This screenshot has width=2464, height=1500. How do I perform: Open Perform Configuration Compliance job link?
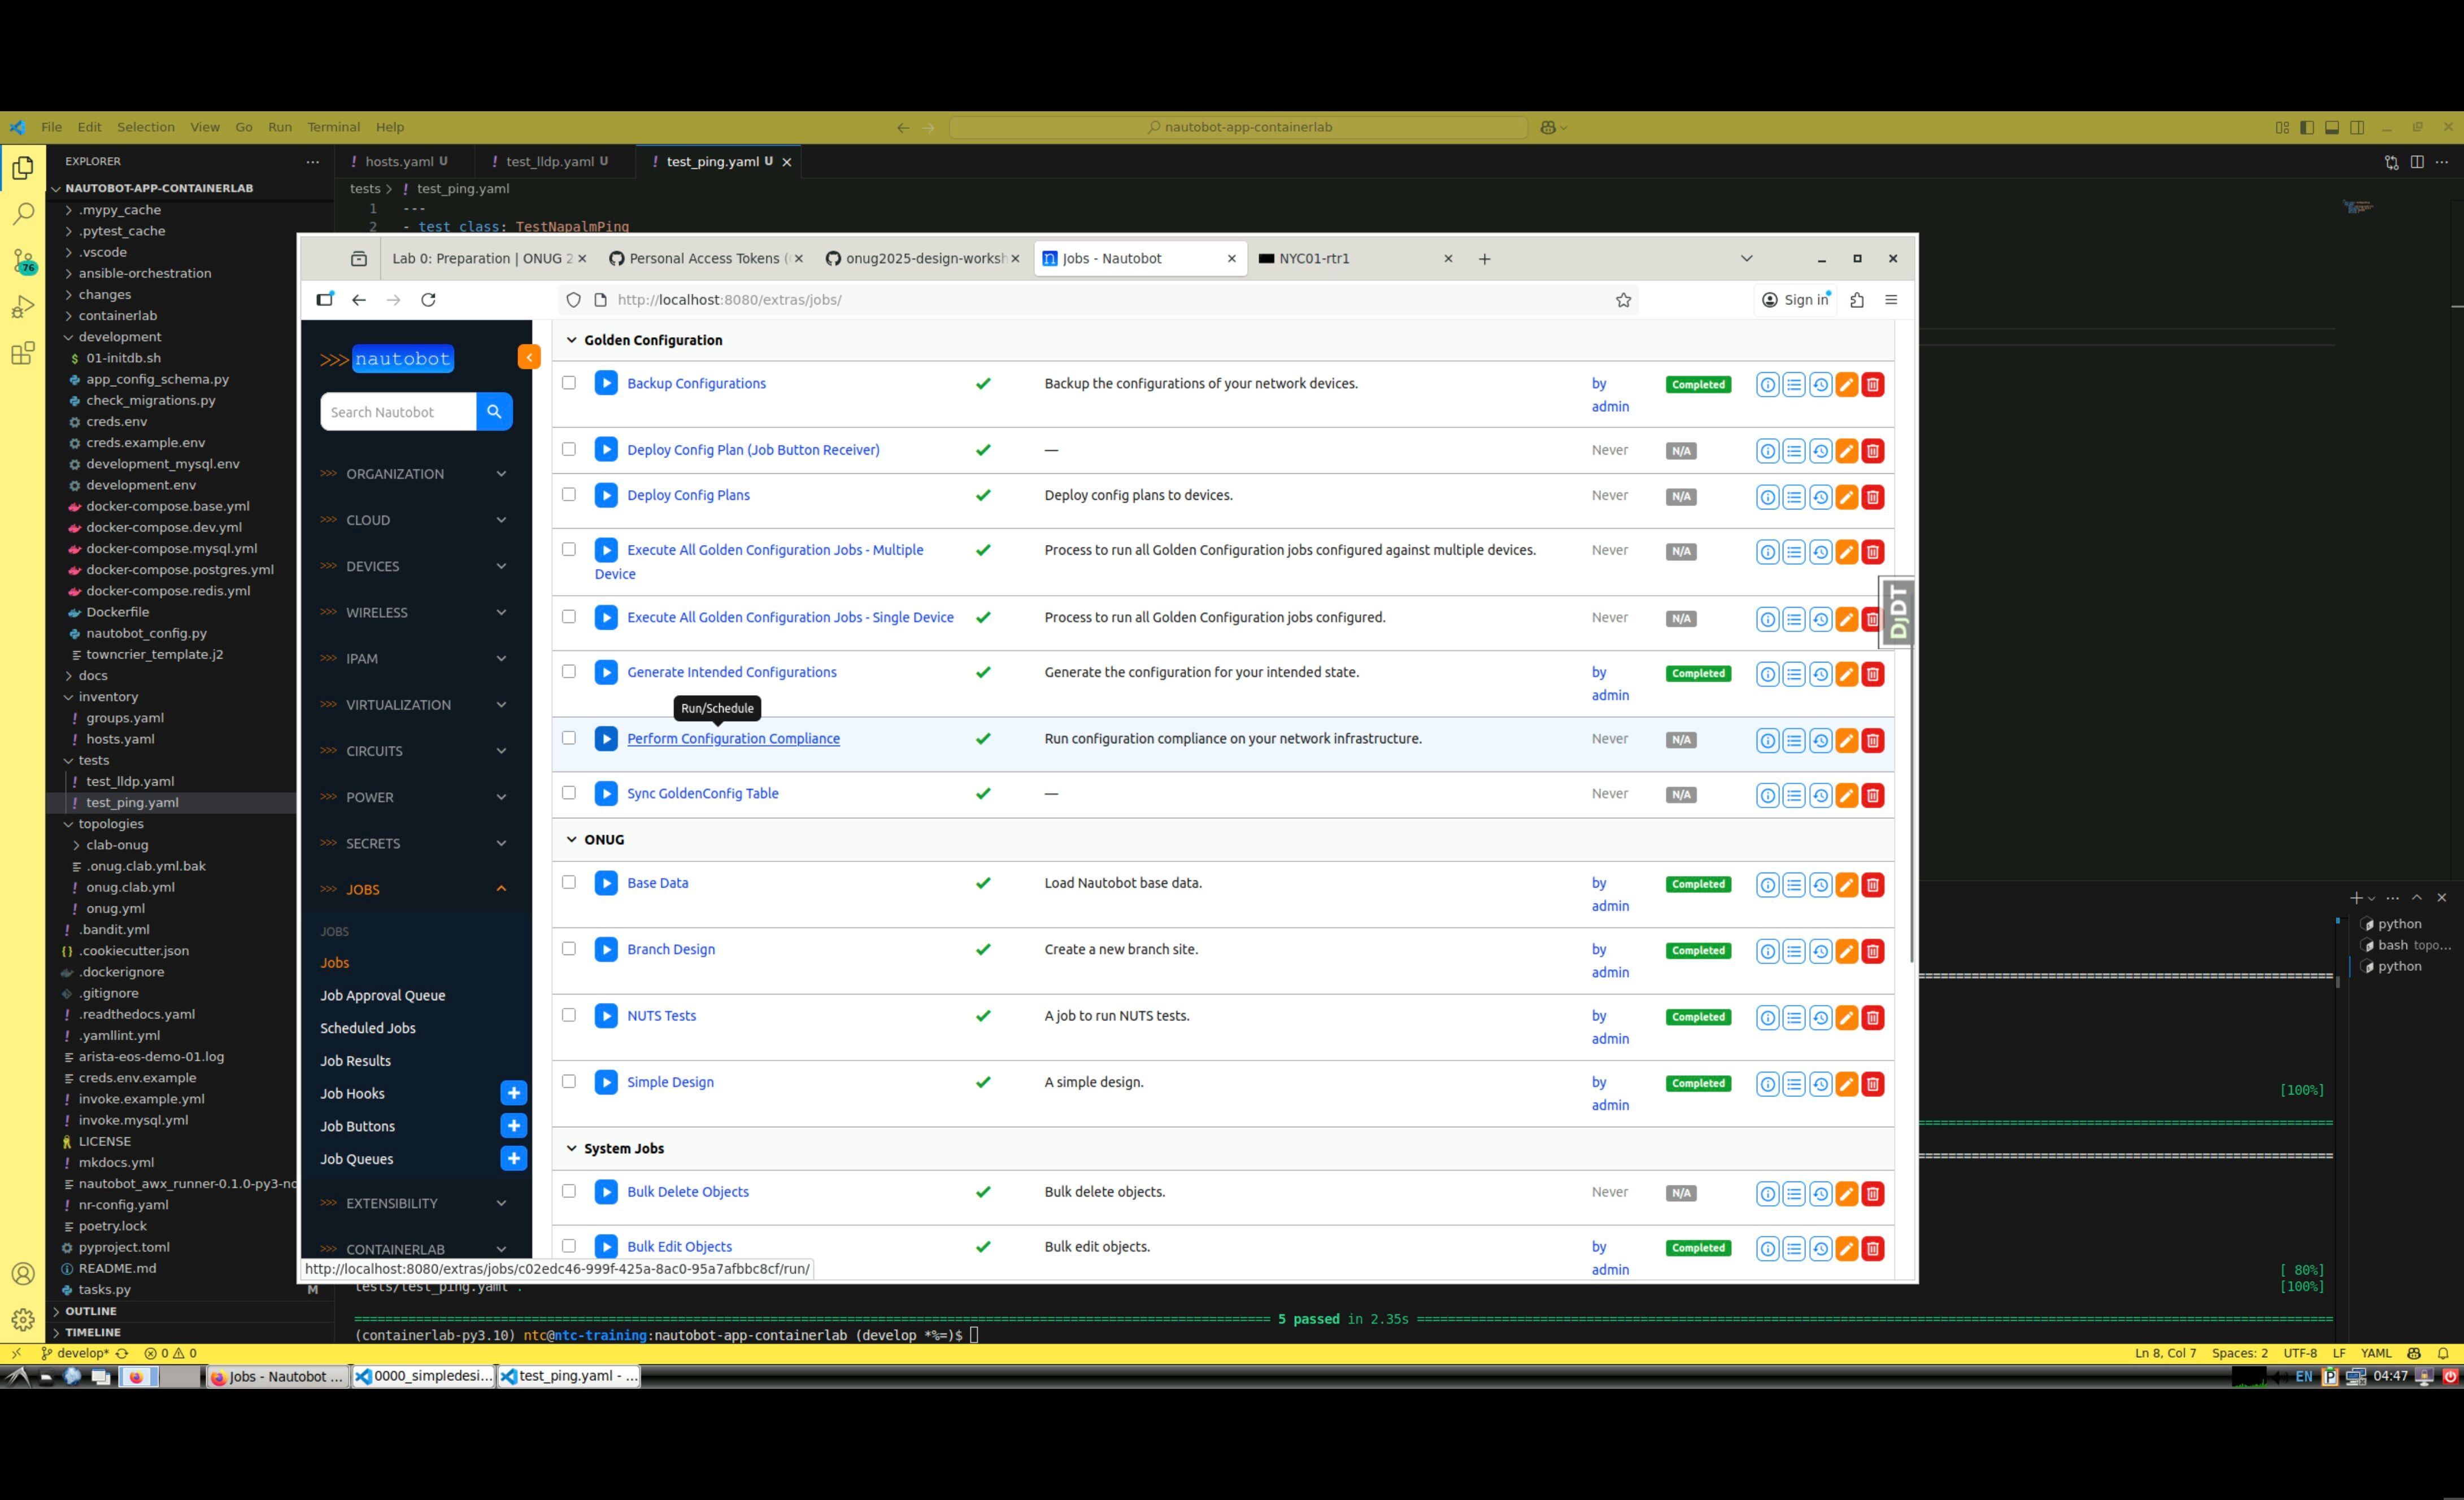tap(733, 739)
